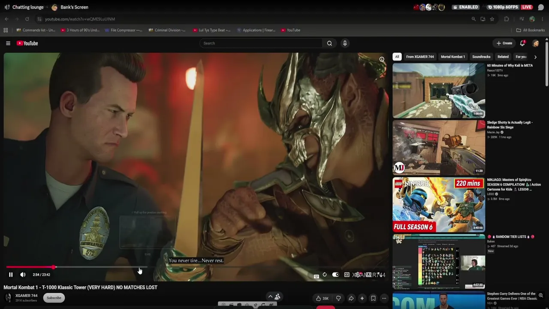
Task: Toggle closed captions in player
Action: (x=347, y=275)
